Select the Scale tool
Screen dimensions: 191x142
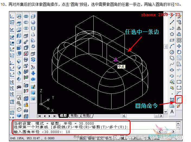(x=179, y=58)
